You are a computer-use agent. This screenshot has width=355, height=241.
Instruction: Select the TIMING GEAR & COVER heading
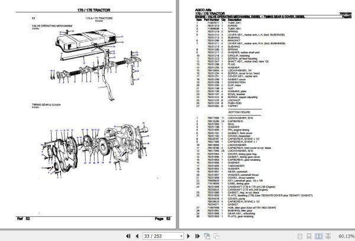coord(46,105)
